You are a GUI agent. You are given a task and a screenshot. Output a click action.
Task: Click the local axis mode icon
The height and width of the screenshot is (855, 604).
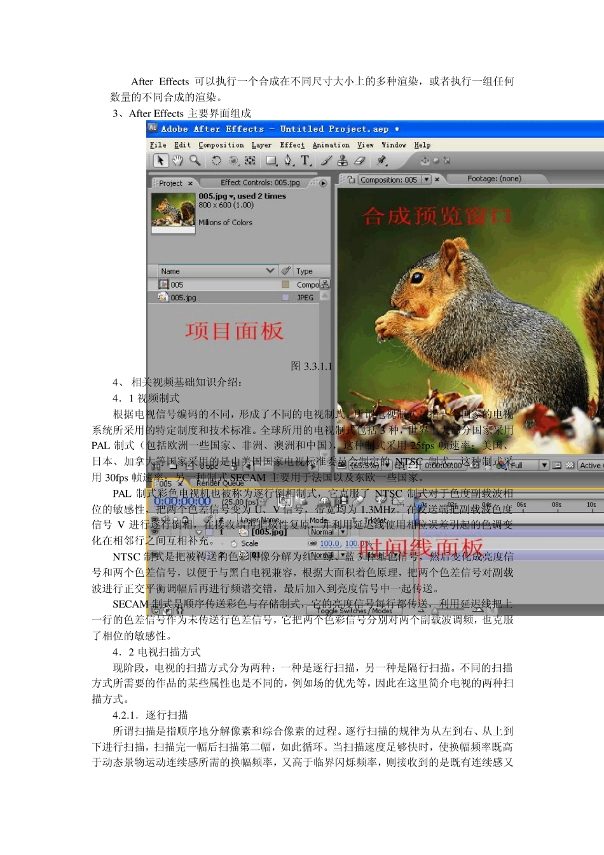click(x=425, y=160)
